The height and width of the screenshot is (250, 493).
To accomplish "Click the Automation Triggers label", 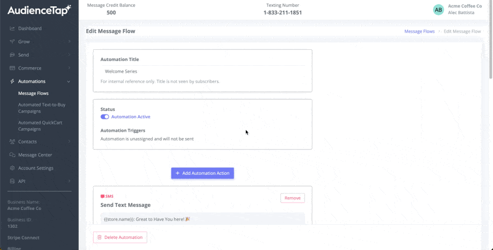I will coord(123,131).
